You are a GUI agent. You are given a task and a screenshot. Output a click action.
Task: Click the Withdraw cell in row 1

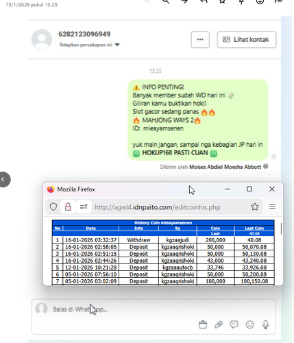(138, 240)
